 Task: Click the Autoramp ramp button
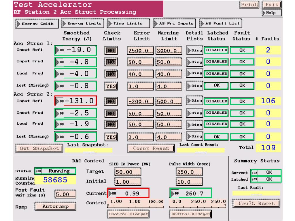click(x=55, y=206)
